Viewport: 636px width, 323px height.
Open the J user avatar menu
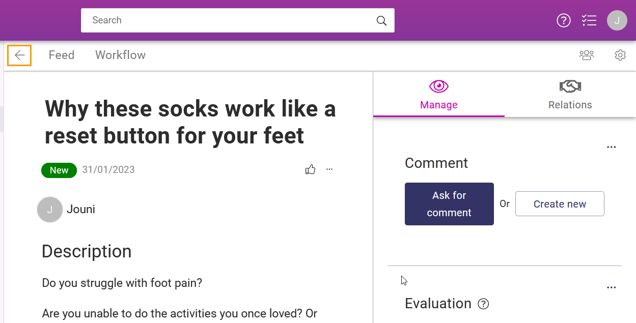[x=617, y=20]
